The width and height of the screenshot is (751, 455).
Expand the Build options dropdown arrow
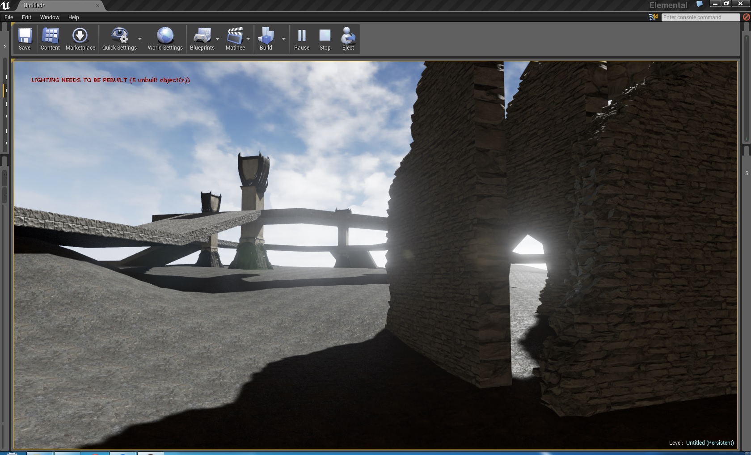[283, 39]
